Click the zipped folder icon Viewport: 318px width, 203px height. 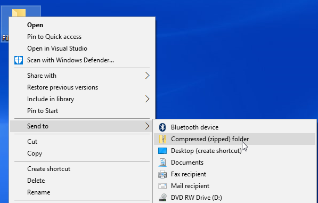coord(162,139)
